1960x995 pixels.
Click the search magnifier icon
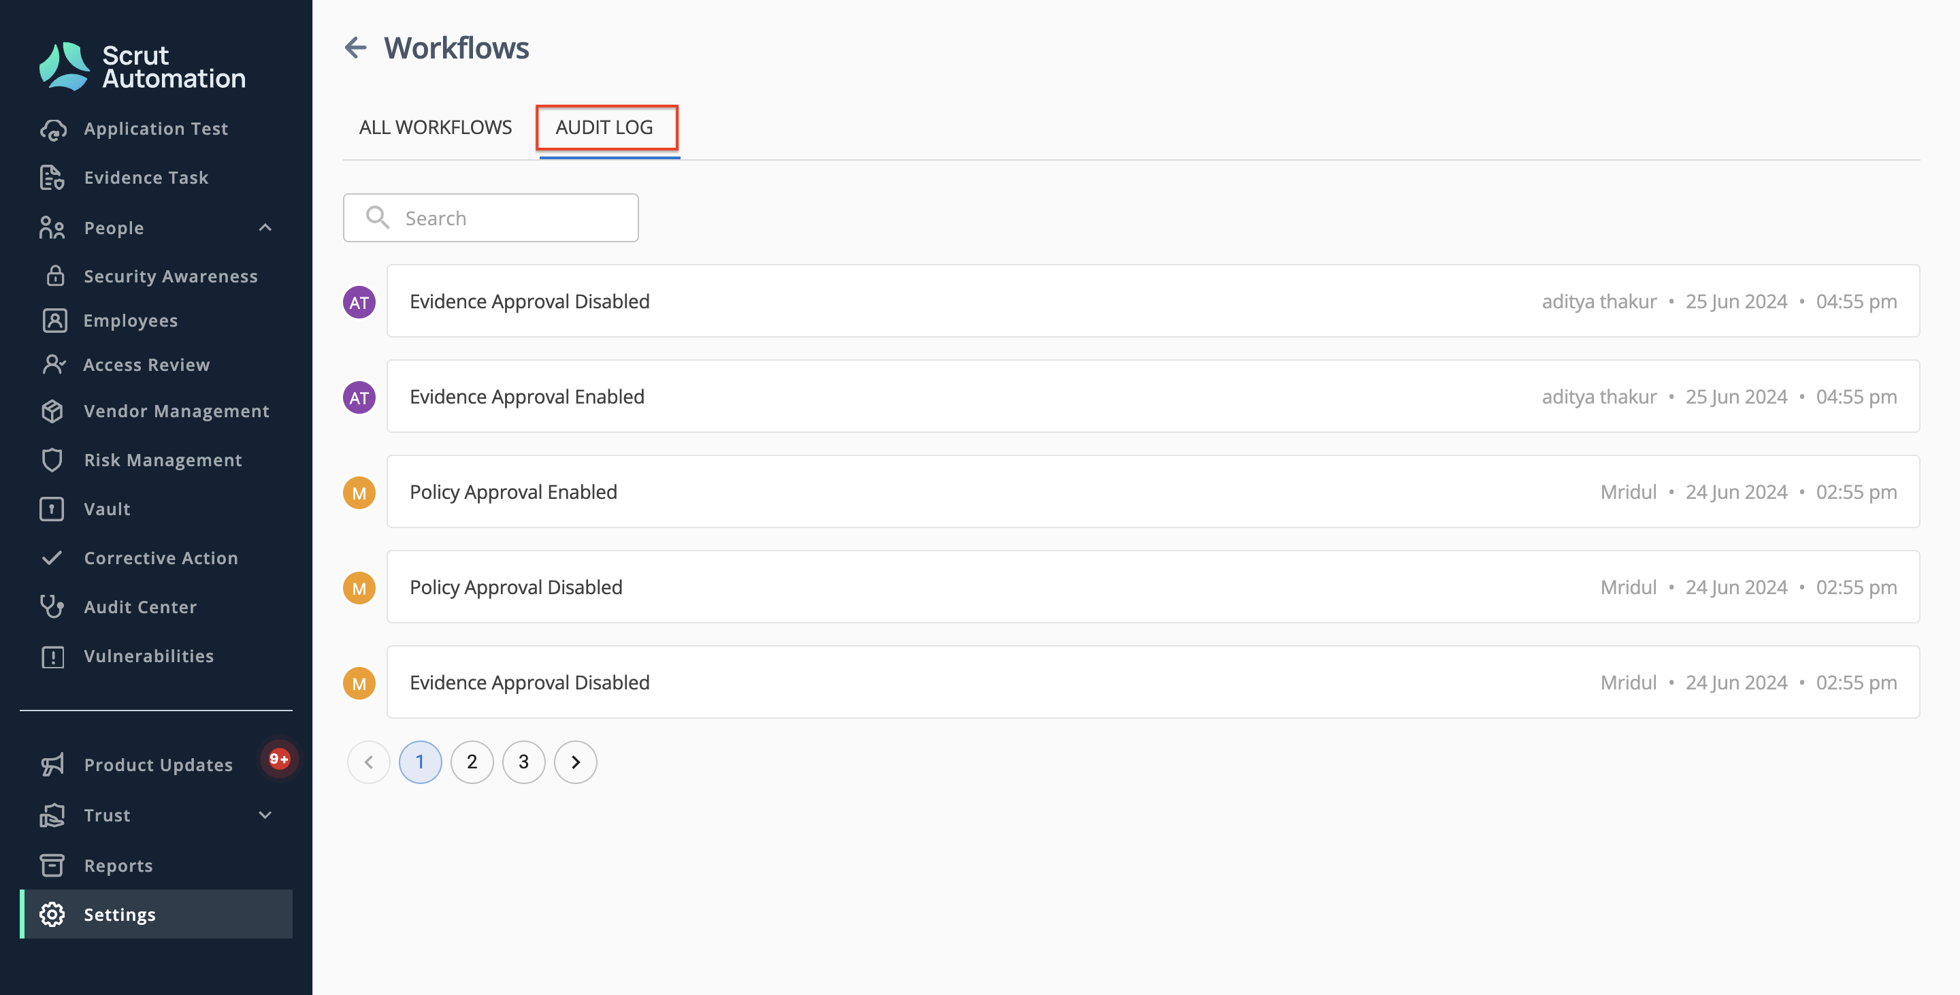pos(378,218)
